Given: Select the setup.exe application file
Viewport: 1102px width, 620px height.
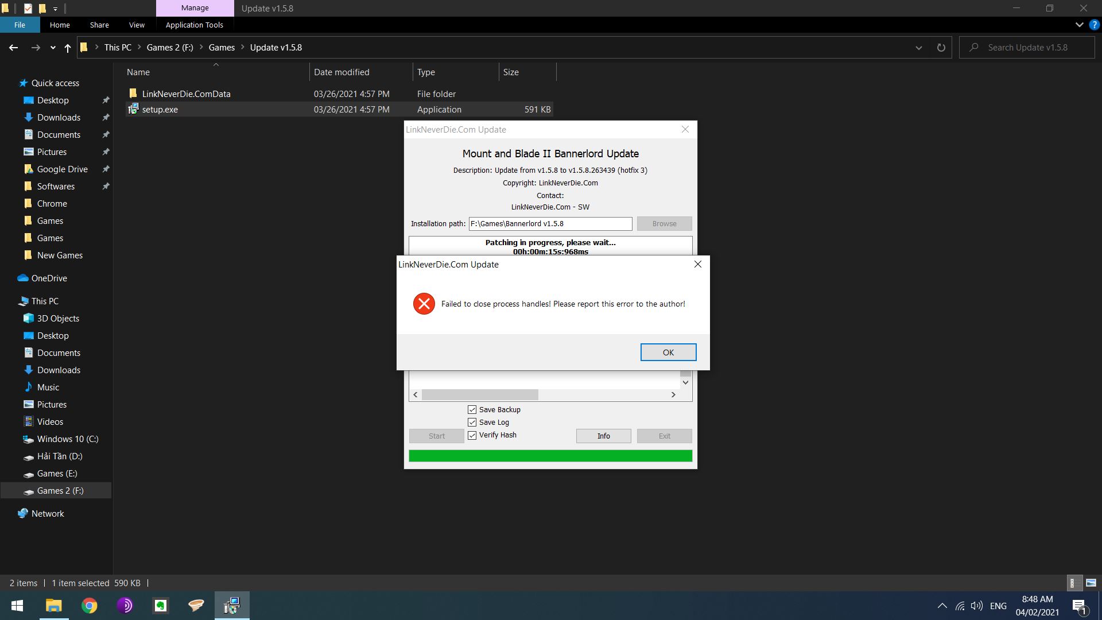Looking at the screenshot, I should [160, 109].
